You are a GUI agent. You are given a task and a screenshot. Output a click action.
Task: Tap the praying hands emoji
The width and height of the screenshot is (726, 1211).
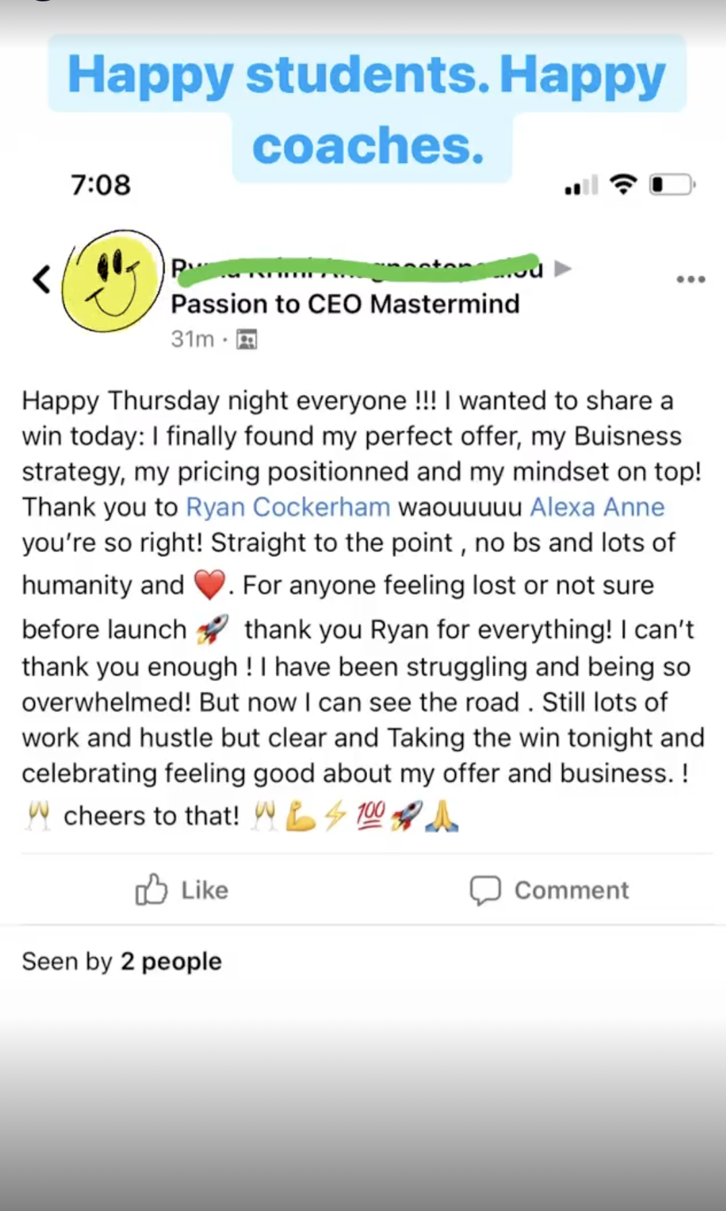(x=442, y=816)
